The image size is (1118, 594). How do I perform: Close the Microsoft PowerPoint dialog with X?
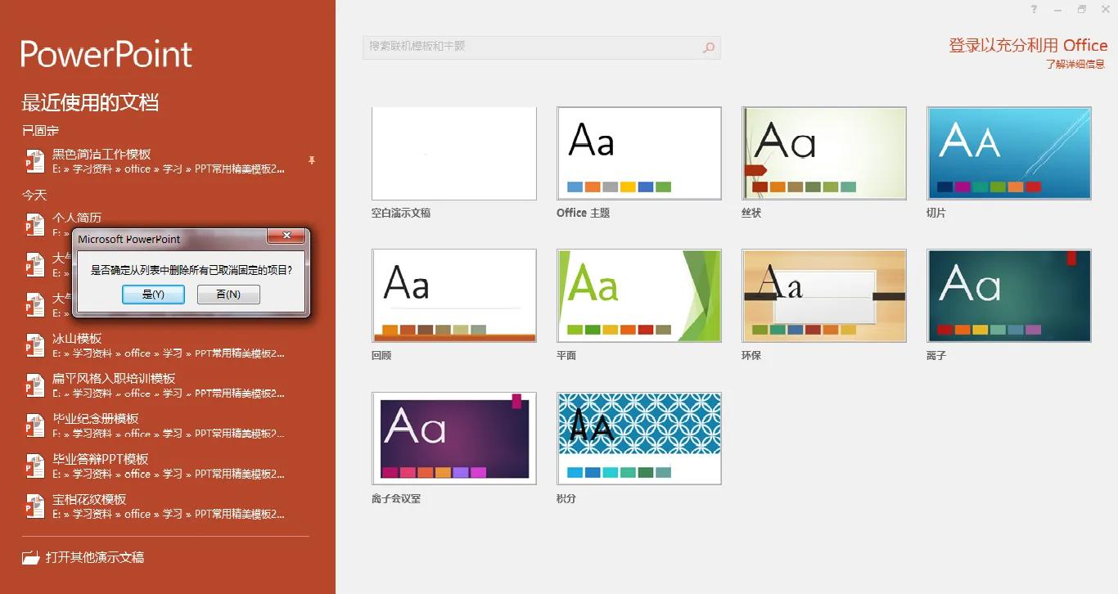pyautogui.click(x=286, y=236)
